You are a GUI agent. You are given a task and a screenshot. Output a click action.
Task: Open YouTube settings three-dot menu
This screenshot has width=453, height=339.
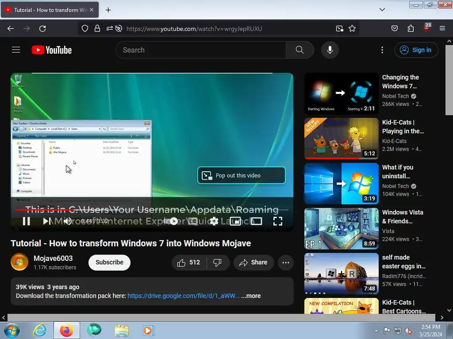382,50
